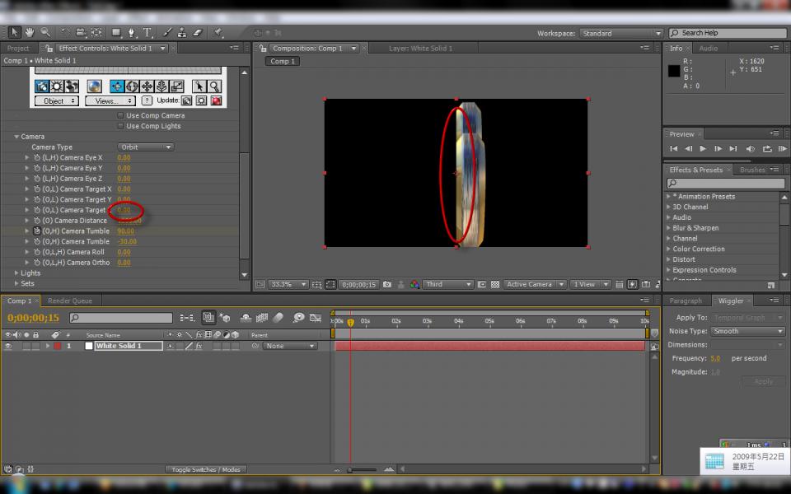Click the Views... button
The width and height of the screenshot is (791, 494).
[110, 101]
